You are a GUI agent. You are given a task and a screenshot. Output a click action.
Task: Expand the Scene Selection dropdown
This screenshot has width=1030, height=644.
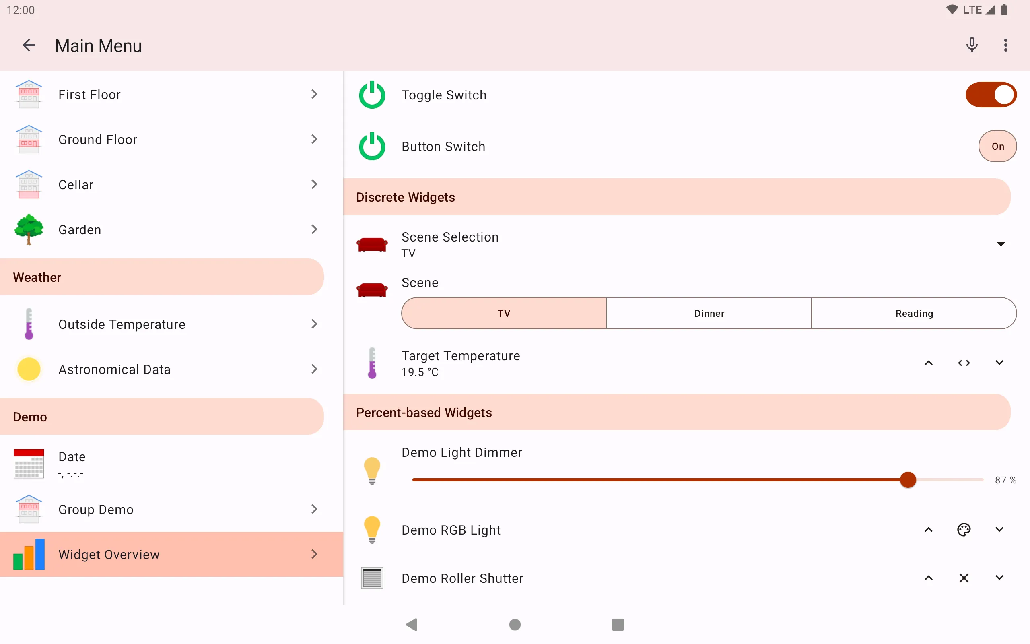1001,244
